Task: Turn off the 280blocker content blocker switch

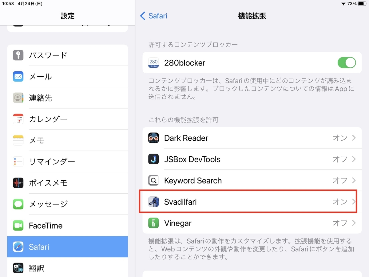Action: pos(347,63)
